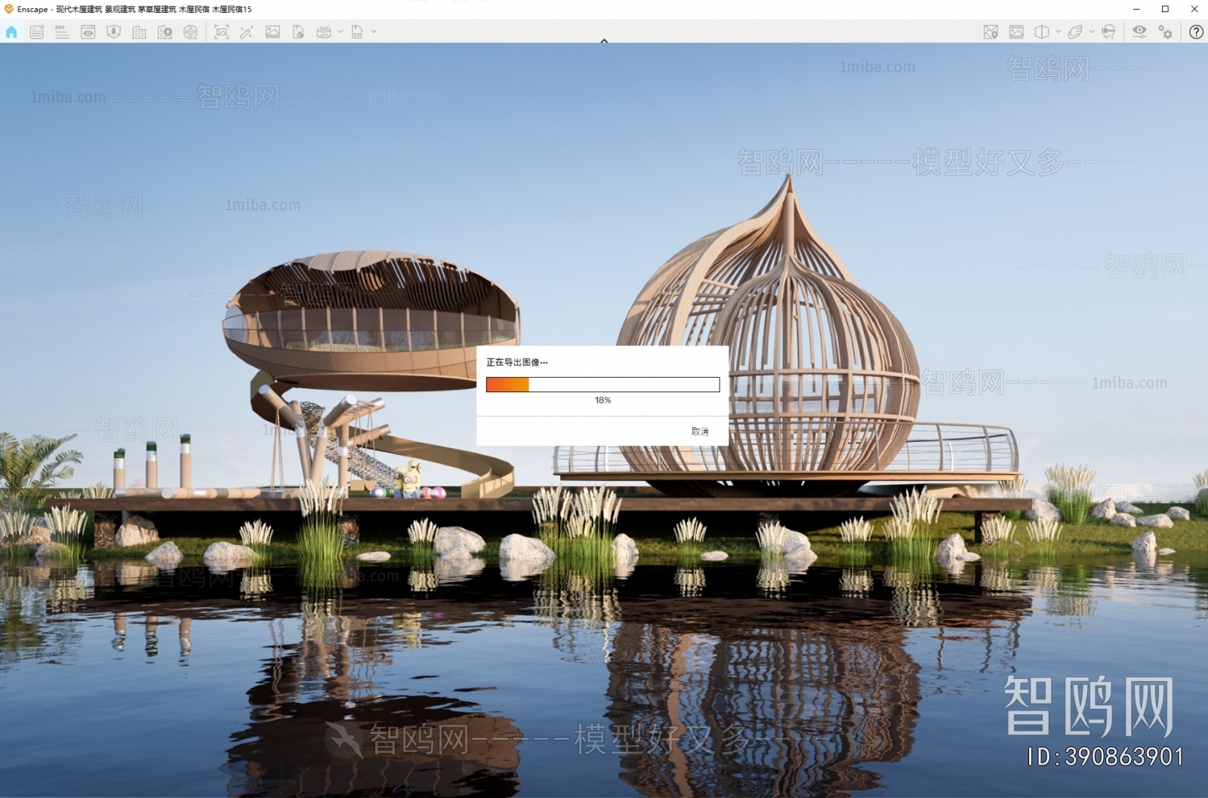Viewport: 1208px width, 798px height.
Task: Open the Help question mark button
Action: coord(1196,32)
